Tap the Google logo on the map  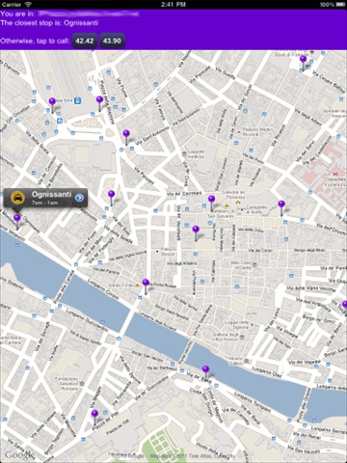click(x=19, y=455)
